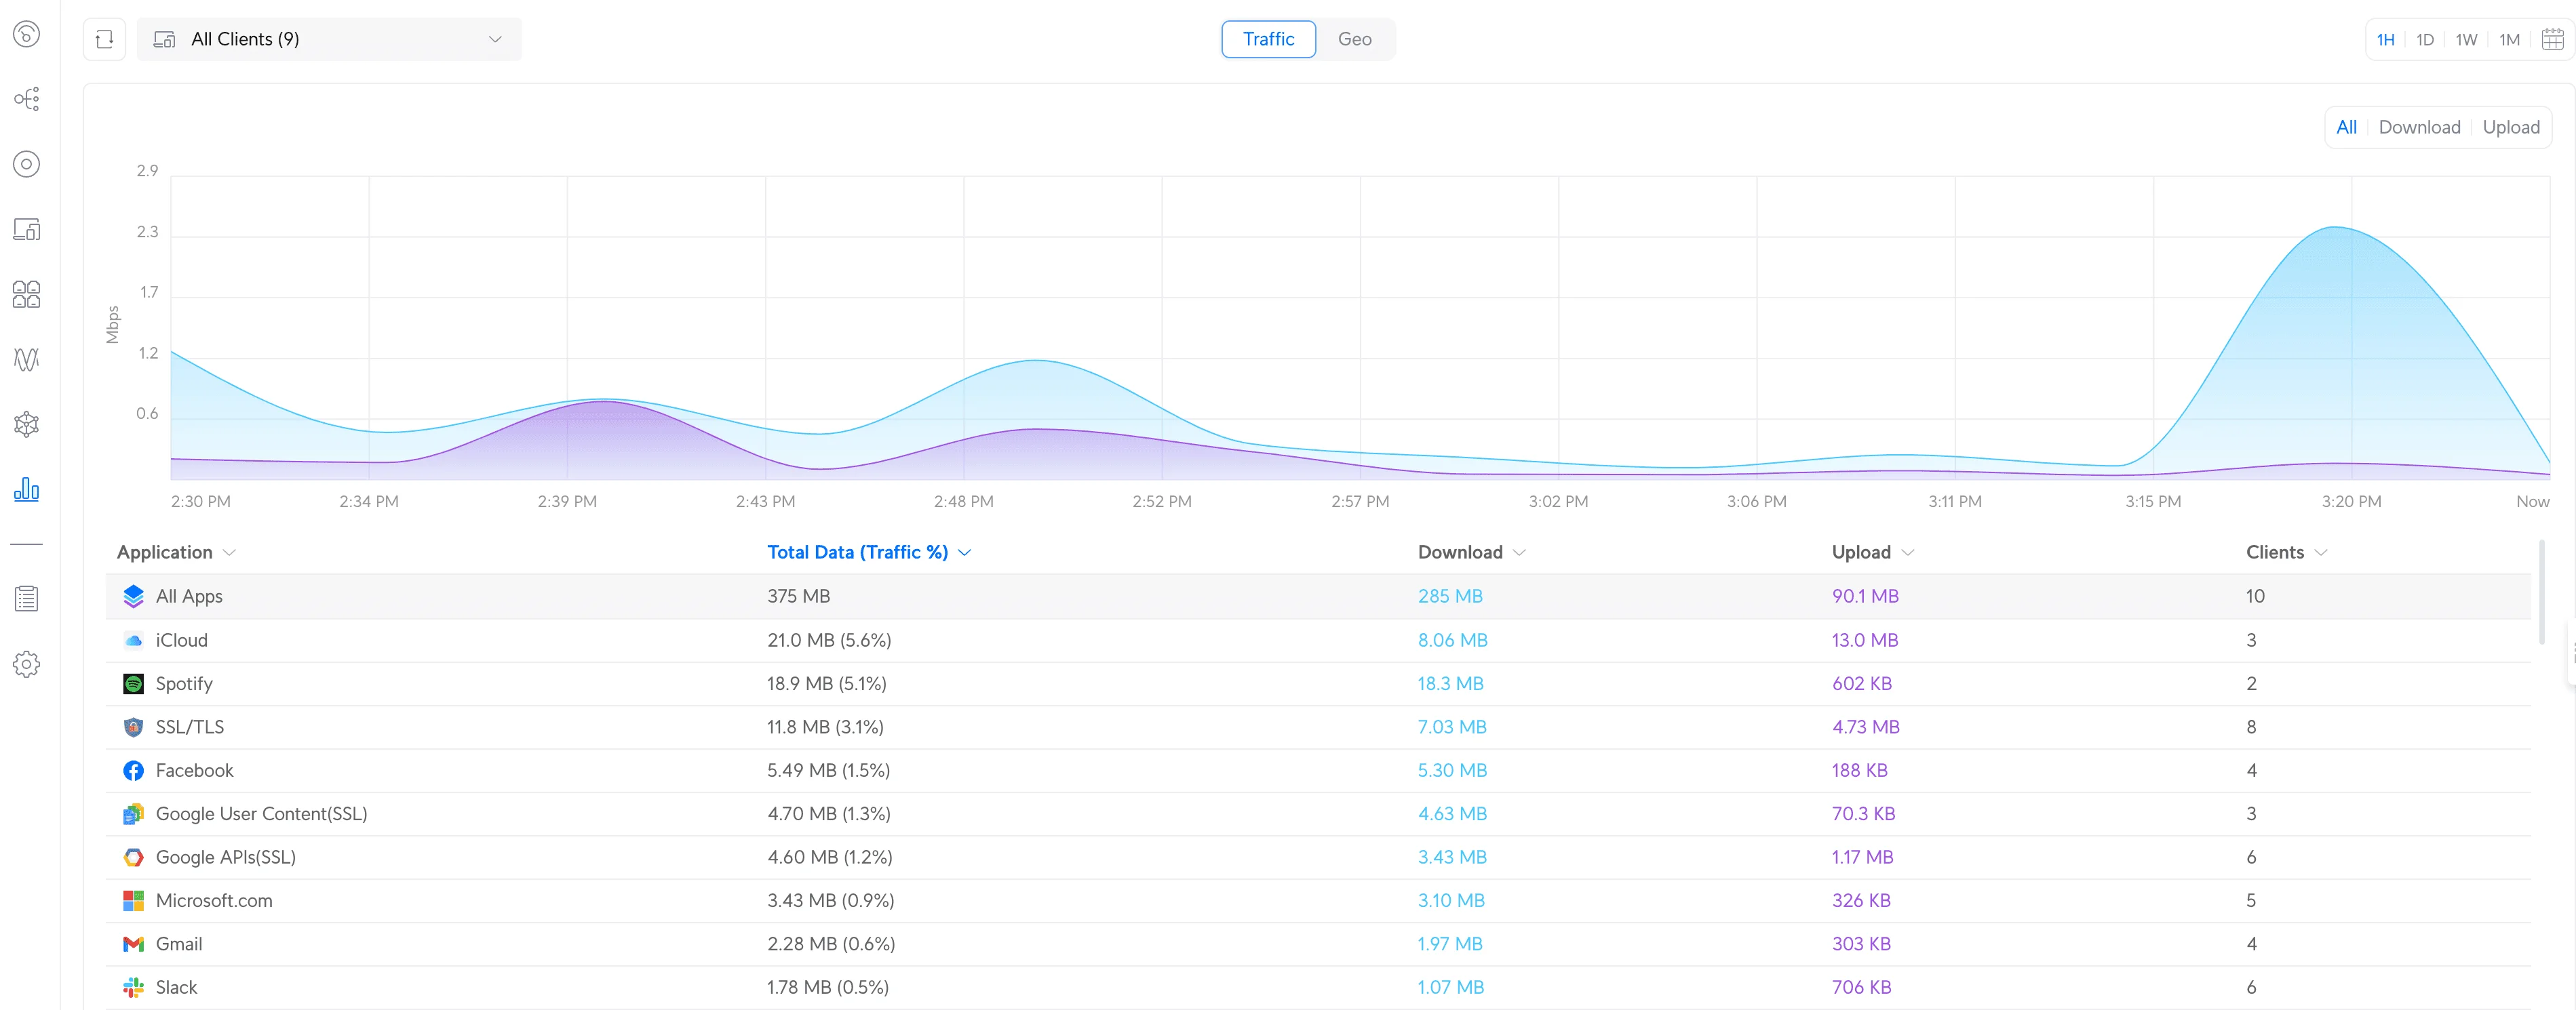This screenshot has width=2576, height=1010.
Task: Switch chart filter to Upload only
Action: [2511, 127]
